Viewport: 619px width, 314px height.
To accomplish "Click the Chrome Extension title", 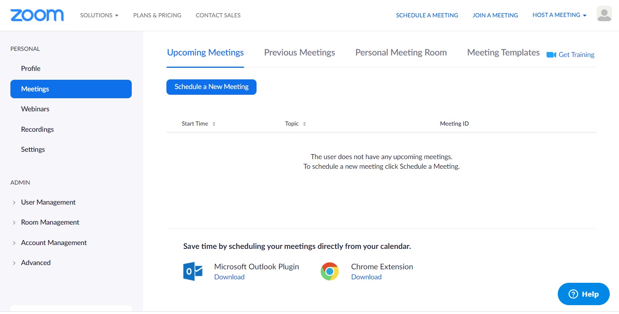I will tap(382, 267).
